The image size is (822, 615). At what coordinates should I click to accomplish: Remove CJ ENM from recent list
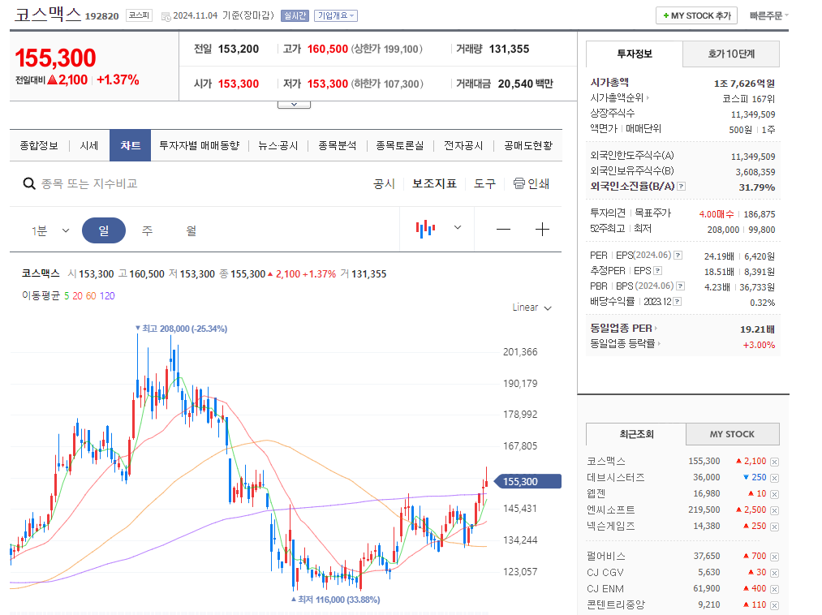pos(774,589)
